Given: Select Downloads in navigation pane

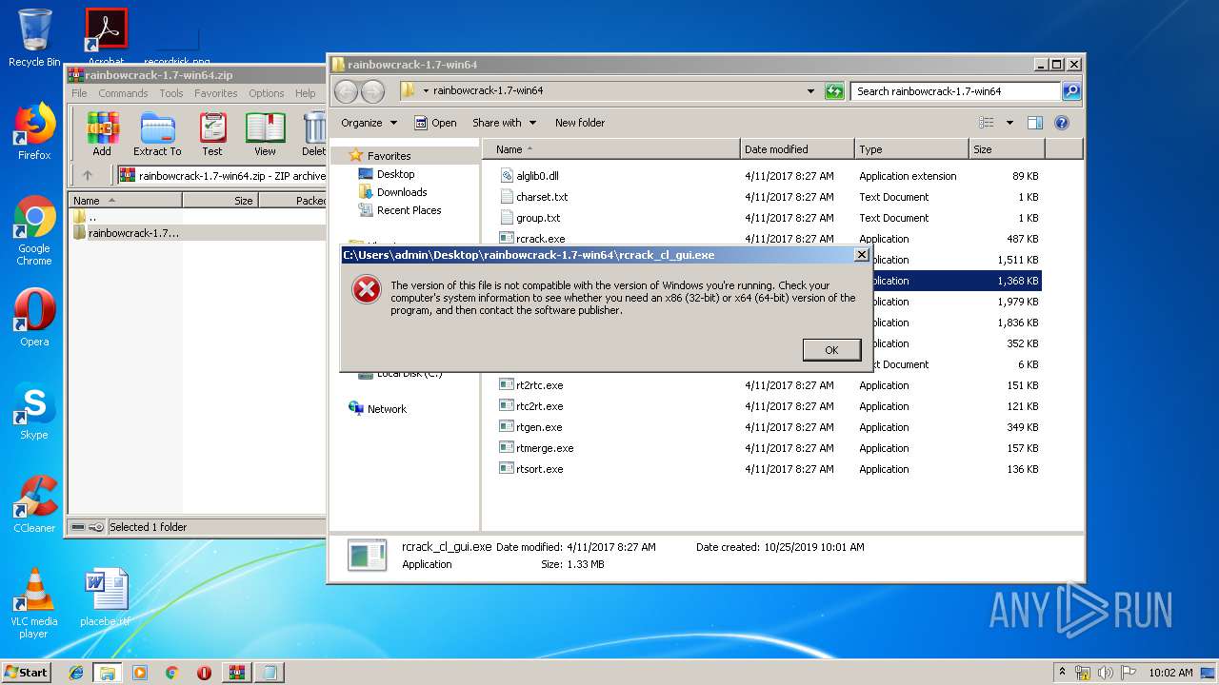Looking at the screenshot, I should [392, 192].
